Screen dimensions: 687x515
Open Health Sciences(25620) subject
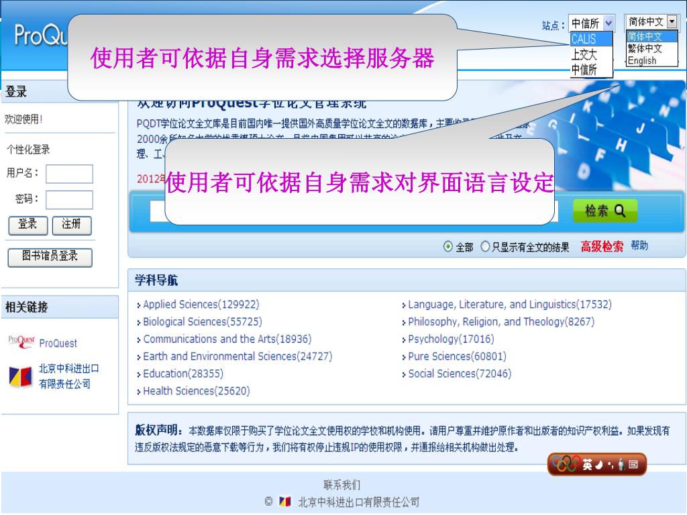197,391
